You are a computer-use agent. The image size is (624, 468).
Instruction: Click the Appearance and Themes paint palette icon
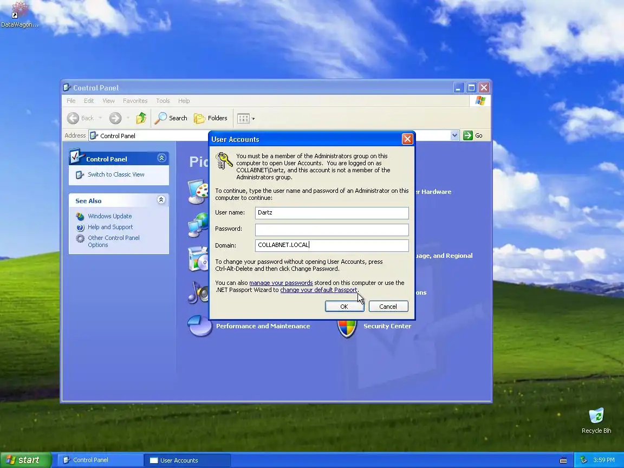tap(198, 192)
